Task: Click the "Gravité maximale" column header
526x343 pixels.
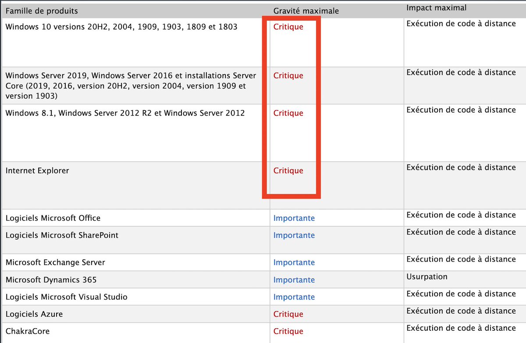Action: click(x=306, y=11)
